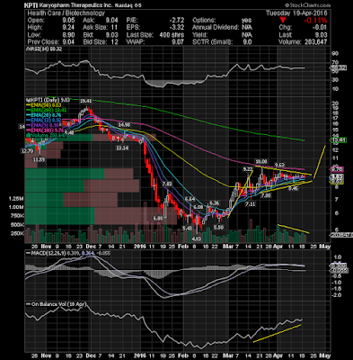Screen dimensions: 353x360
Task: Click the -2.0 MACD axis label
Action: click(337, 295)
